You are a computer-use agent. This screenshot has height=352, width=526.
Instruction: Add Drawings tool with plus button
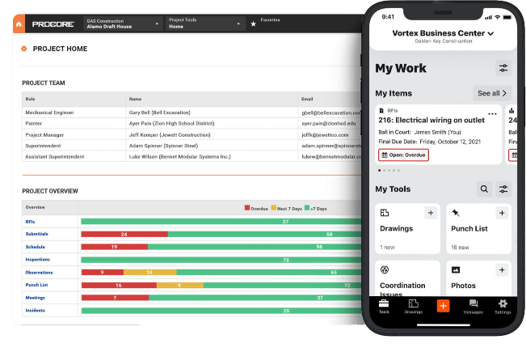click(x=431, y=213)
